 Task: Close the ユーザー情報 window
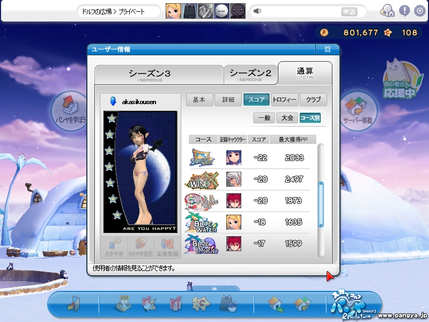pyautogui.click(x=328, y=49)
